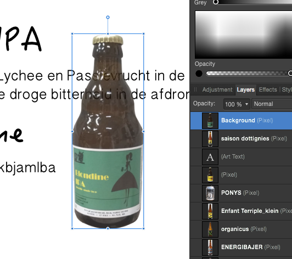Select the Art Text layer
Image resolution: width=292 pixels, height=259 pixels.
tap(241, 156)
